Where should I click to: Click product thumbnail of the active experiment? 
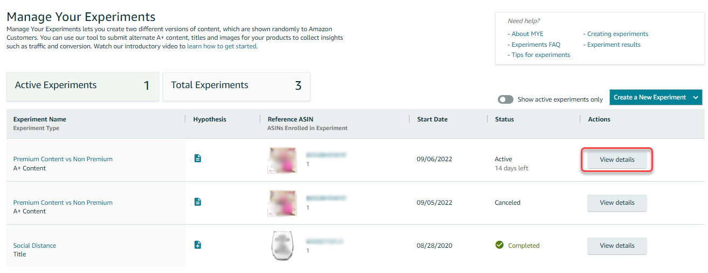coord(282,160)
